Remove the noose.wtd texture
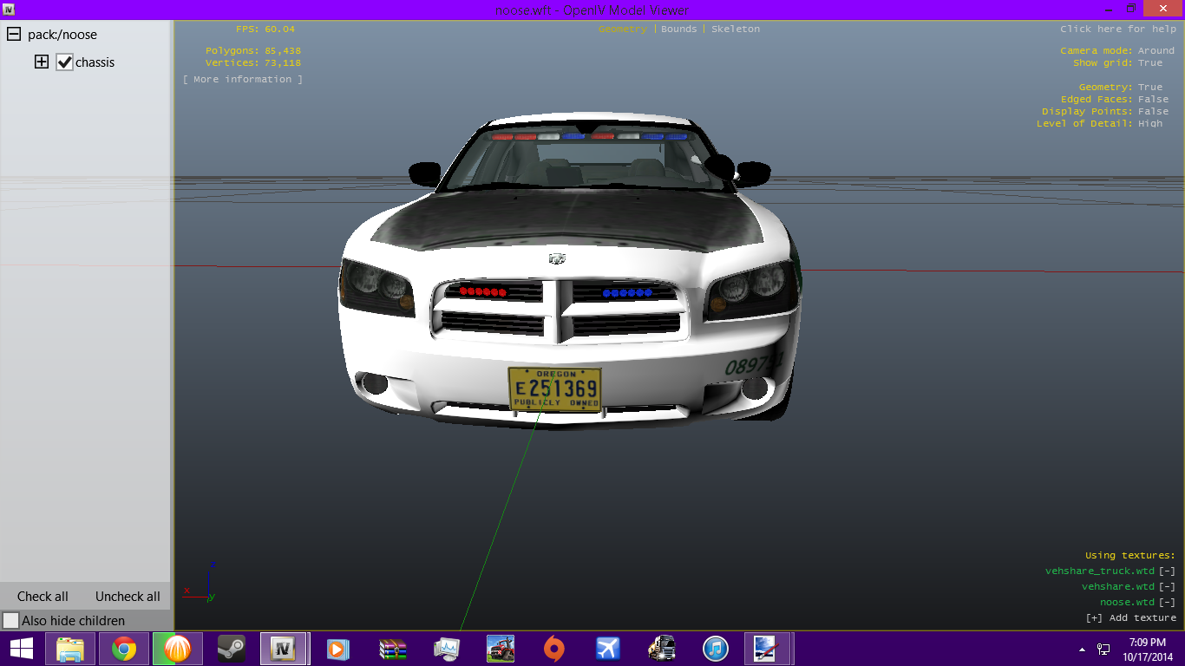Screen dimensions: 1185x666 (x=1168, y=603)
